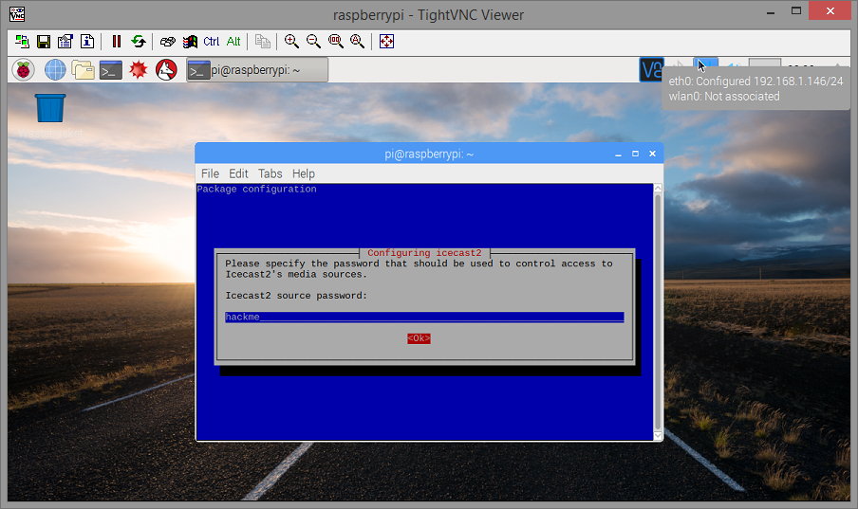Click the 'Icecast2 source password:' label
This screenshot has width=858, height=509.
click(x=296, y=296)
